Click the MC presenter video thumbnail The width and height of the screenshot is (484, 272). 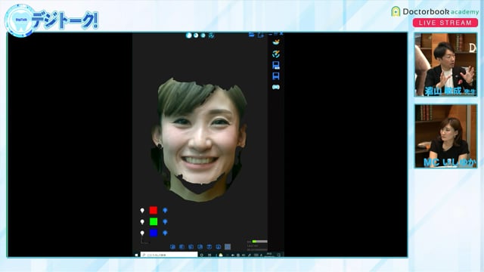(445, 136)
